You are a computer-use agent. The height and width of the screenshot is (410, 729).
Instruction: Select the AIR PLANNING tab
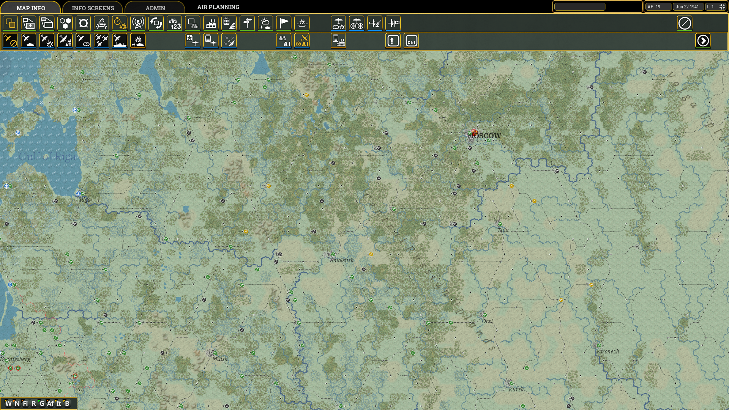[x=218, y=7]
